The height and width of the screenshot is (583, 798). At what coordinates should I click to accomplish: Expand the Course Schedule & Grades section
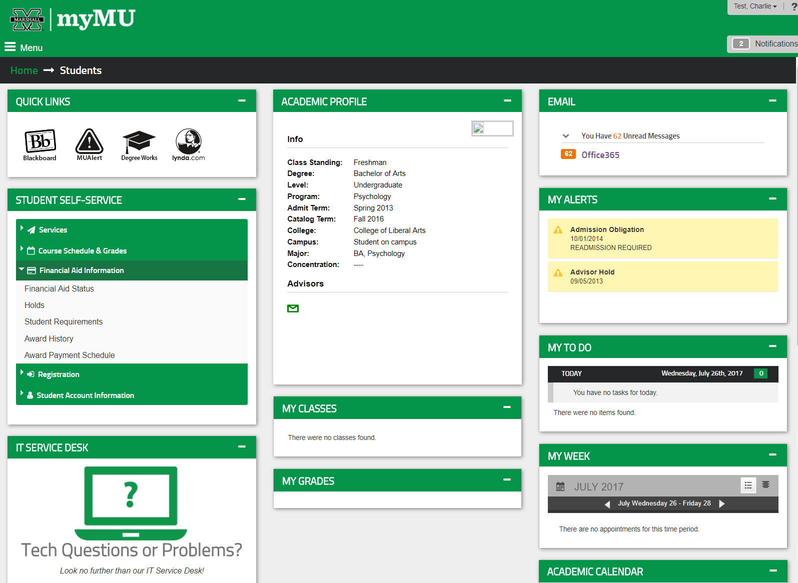coord(82,250)
